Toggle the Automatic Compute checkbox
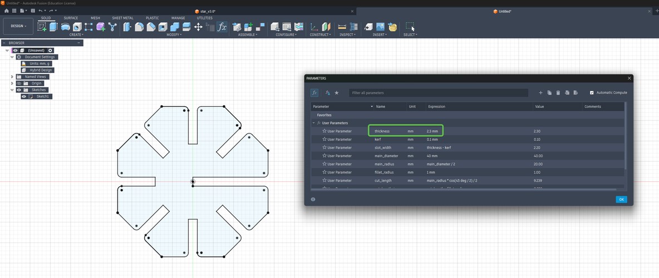This screenshot has width=659, height=278. [592, 93]
